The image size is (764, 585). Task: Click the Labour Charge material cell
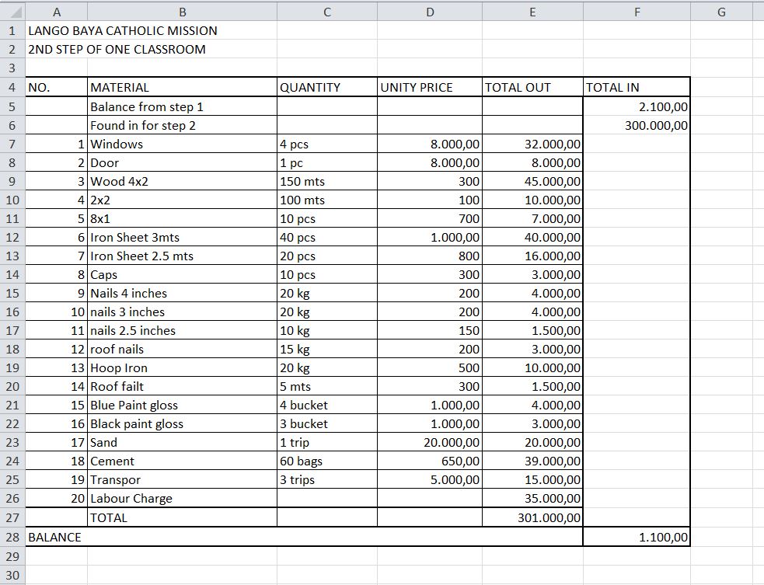(182, 498)
